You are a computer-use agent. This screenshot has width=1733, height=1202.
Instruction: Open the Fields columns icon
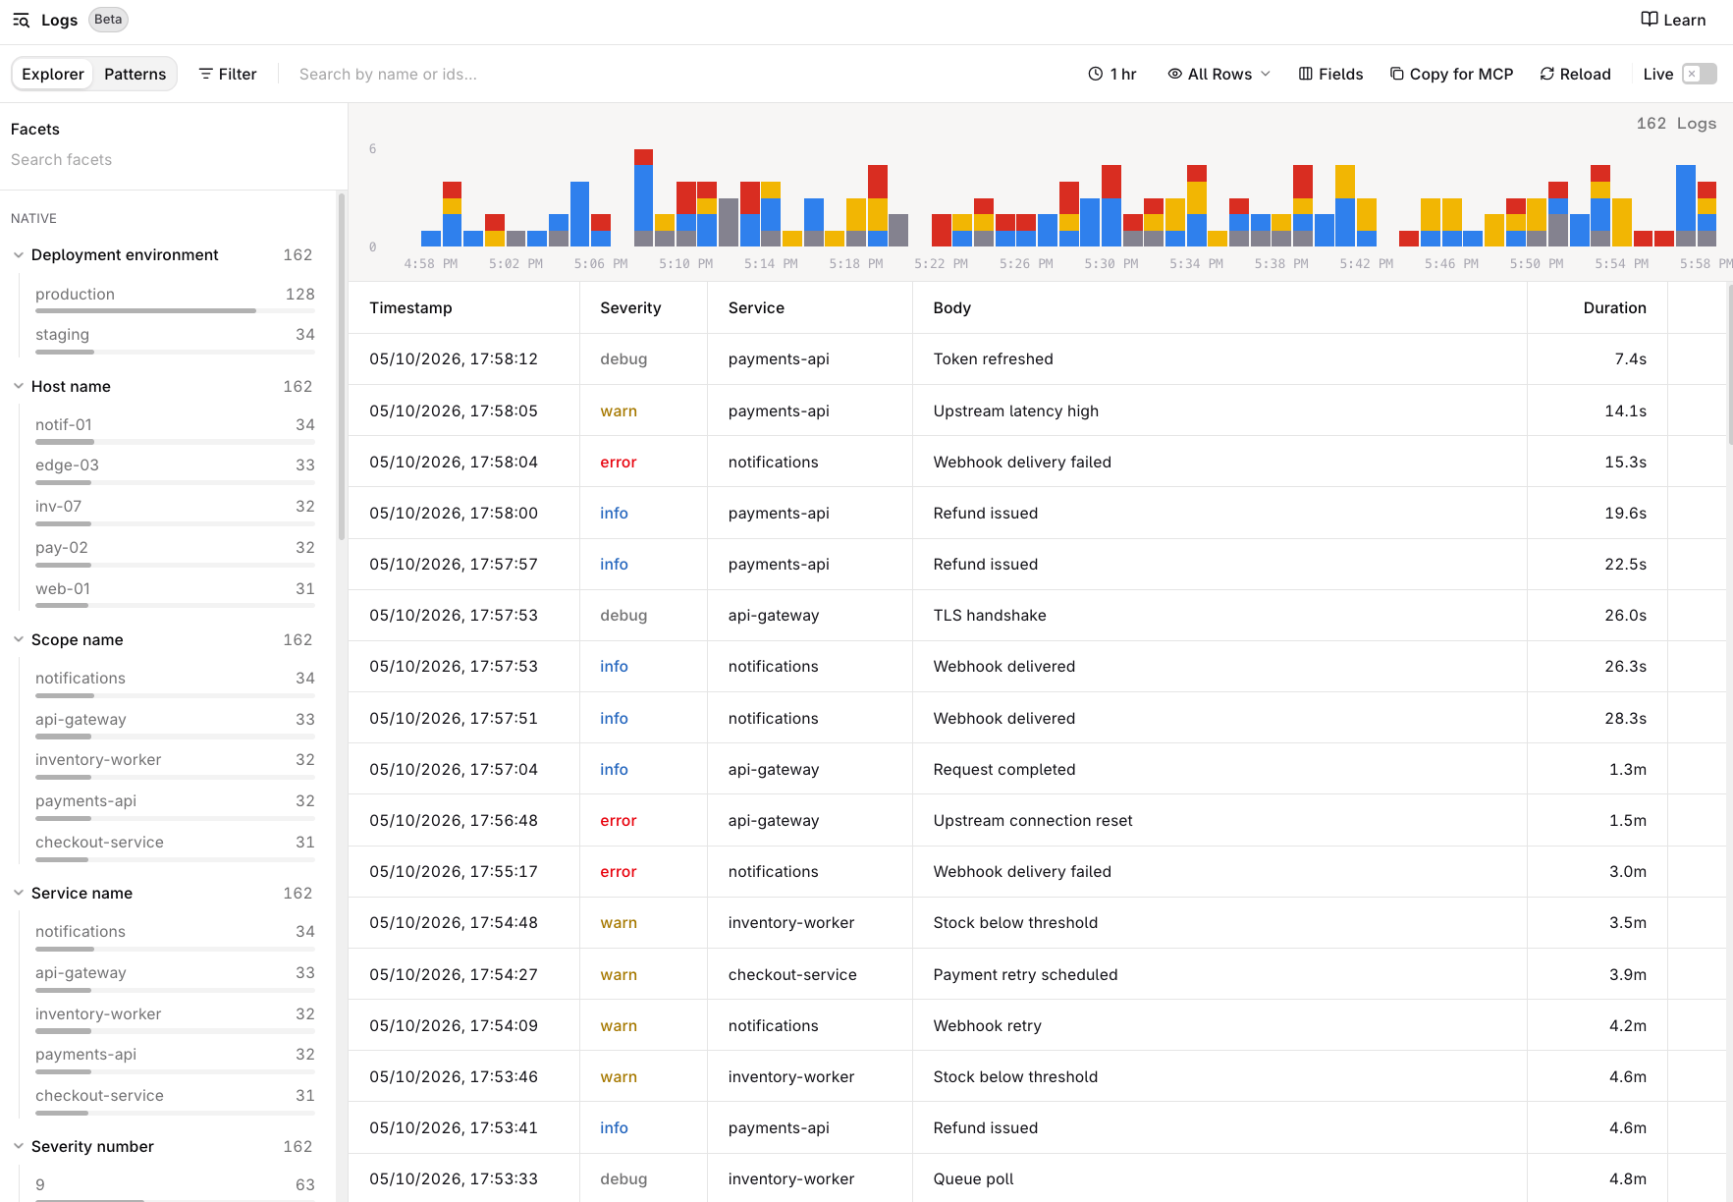tap(1306, 74)
